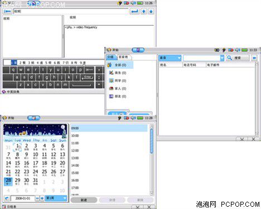Open the start menu icon in contacts title bar
This screenshot has width=261, height=209.
tap(109, 50)
